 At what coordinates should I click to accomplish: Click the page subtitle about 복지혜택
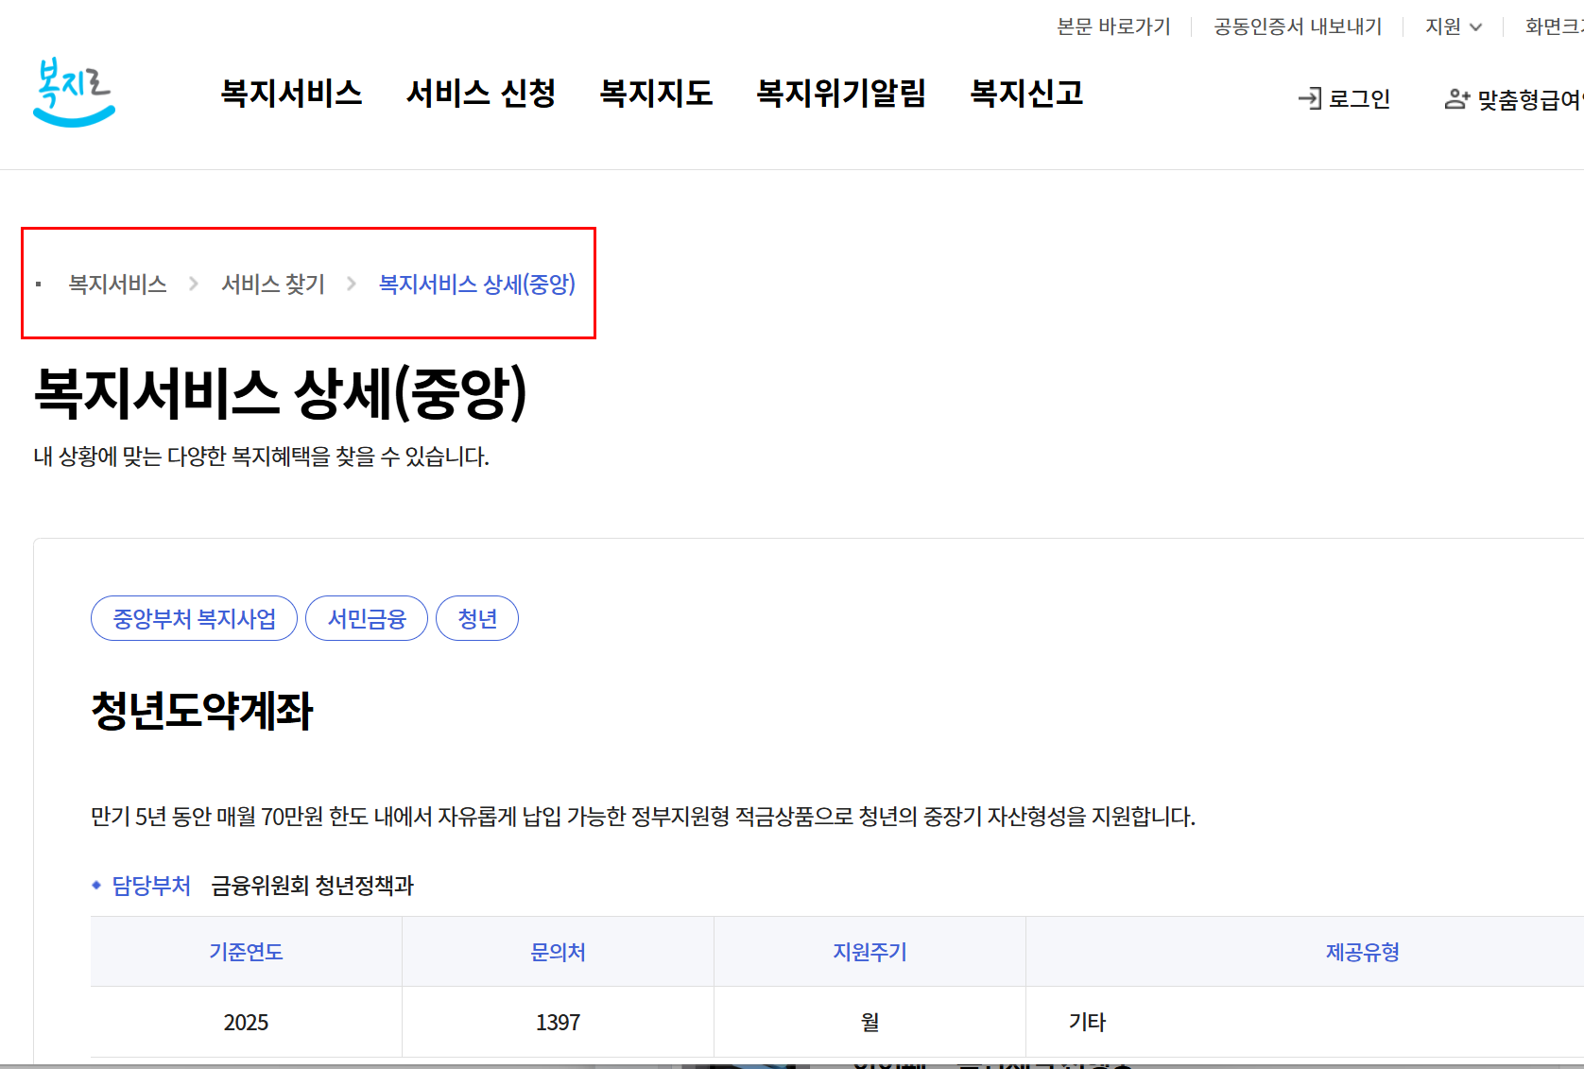pos(262,457)
